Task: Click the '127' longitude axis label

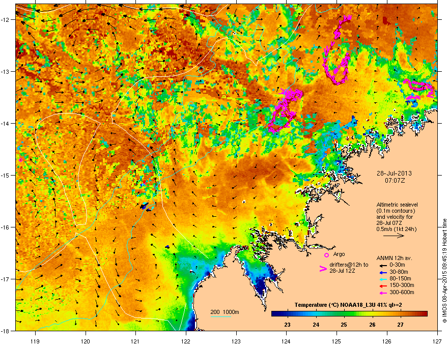Action: [x=437, y=341]
